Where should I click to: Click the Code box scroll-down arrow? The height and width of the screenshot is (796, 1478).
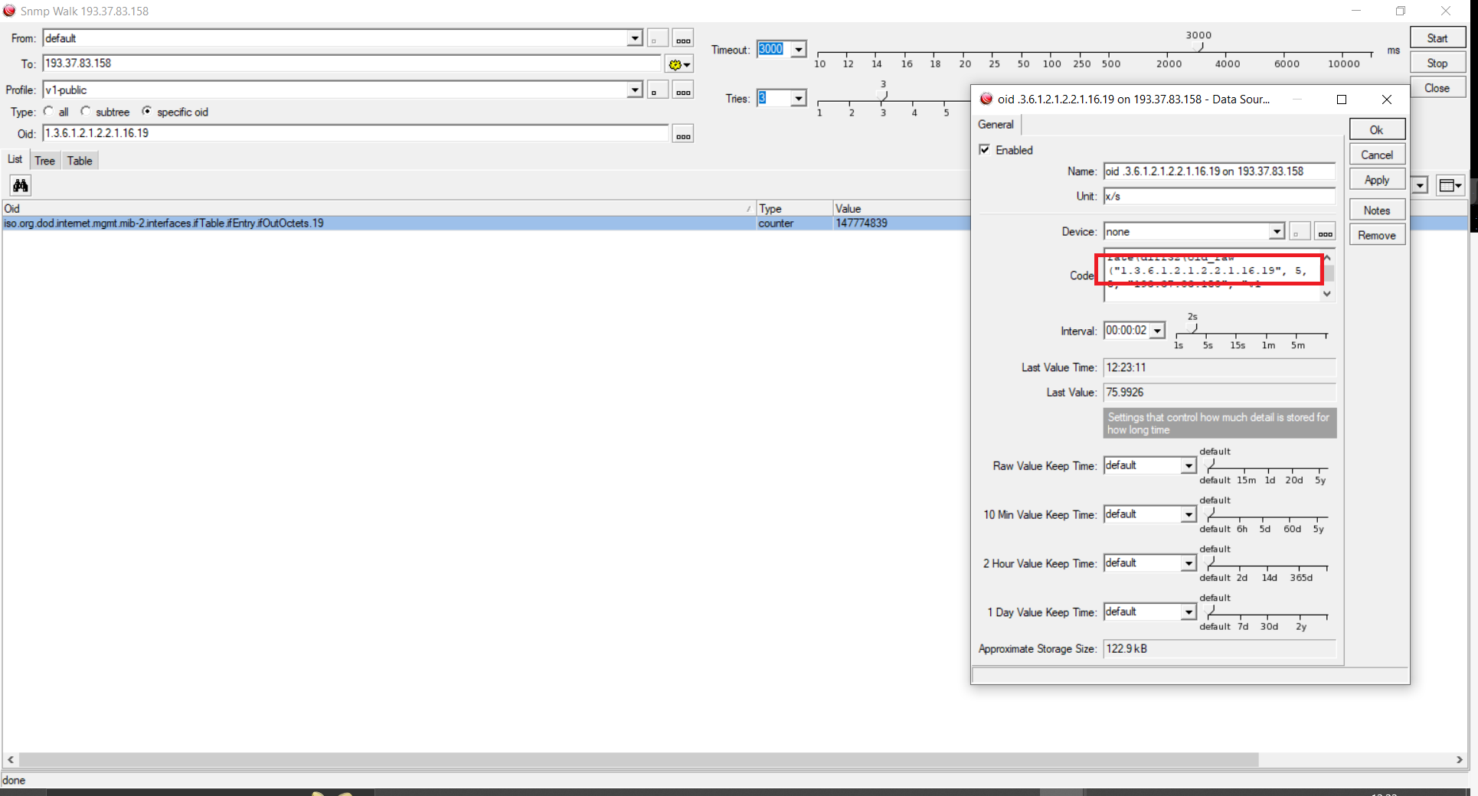[1328, 294]
